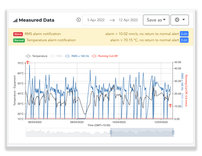Click the alarm > 70.15 °C threshold text
This screenshot has height=156, width=202.
[x=145, y=40]
